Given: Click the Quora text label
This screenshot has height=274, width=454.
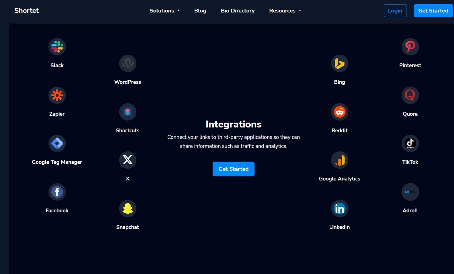Looking at the screenshot, I should click(x=410, y=114).
